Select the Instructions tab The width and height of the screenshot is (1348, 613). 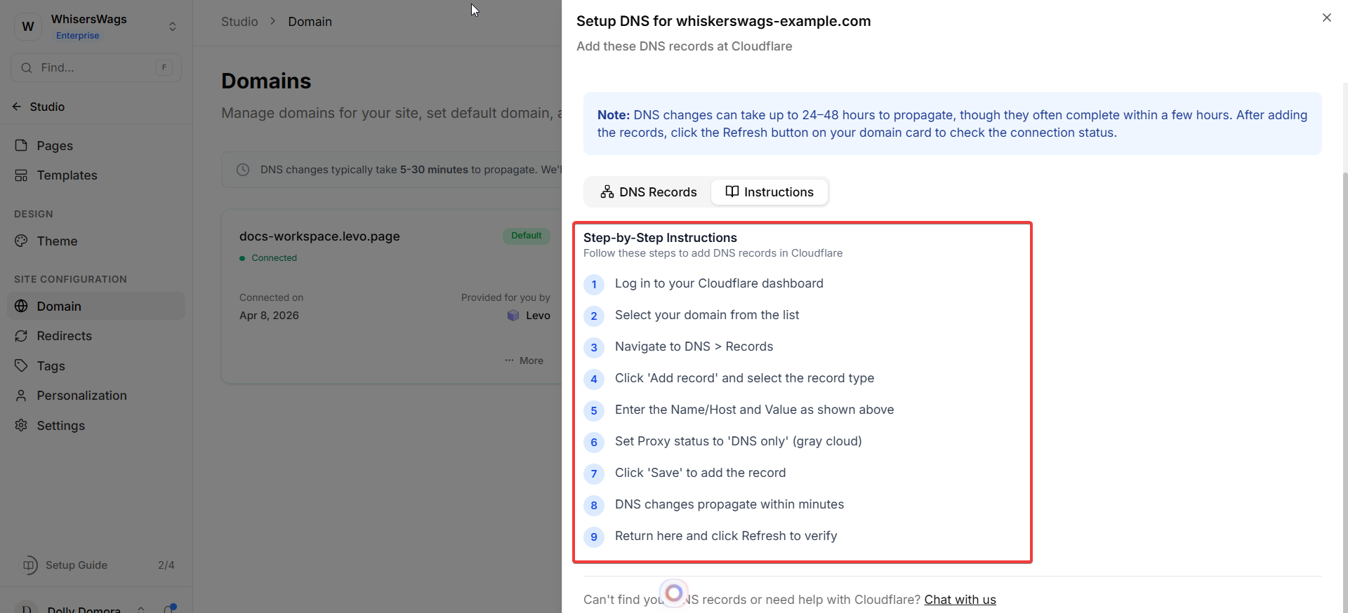pyautogui.click(x=769, y=192)
